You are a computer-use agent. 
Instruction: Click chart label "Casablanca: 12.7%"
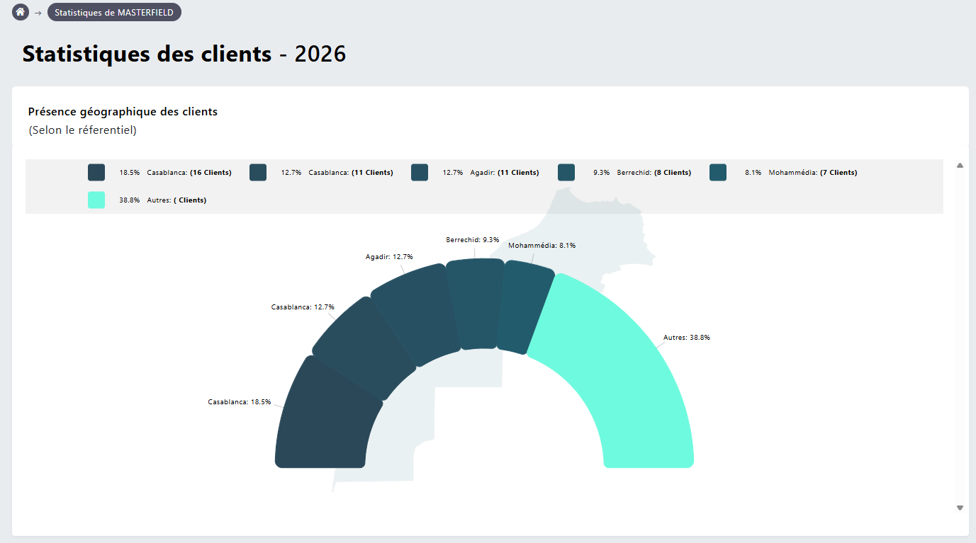(x=303, y=307)
